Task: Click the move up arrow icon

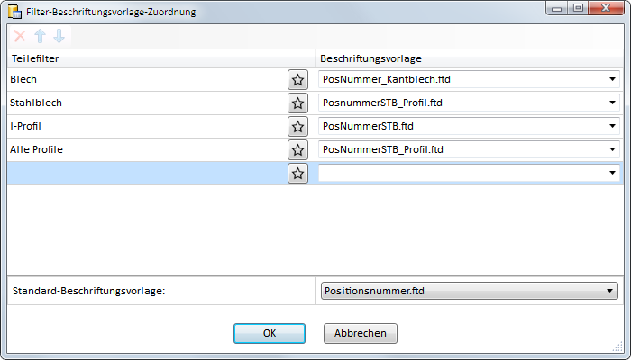Action: point(40,36)
